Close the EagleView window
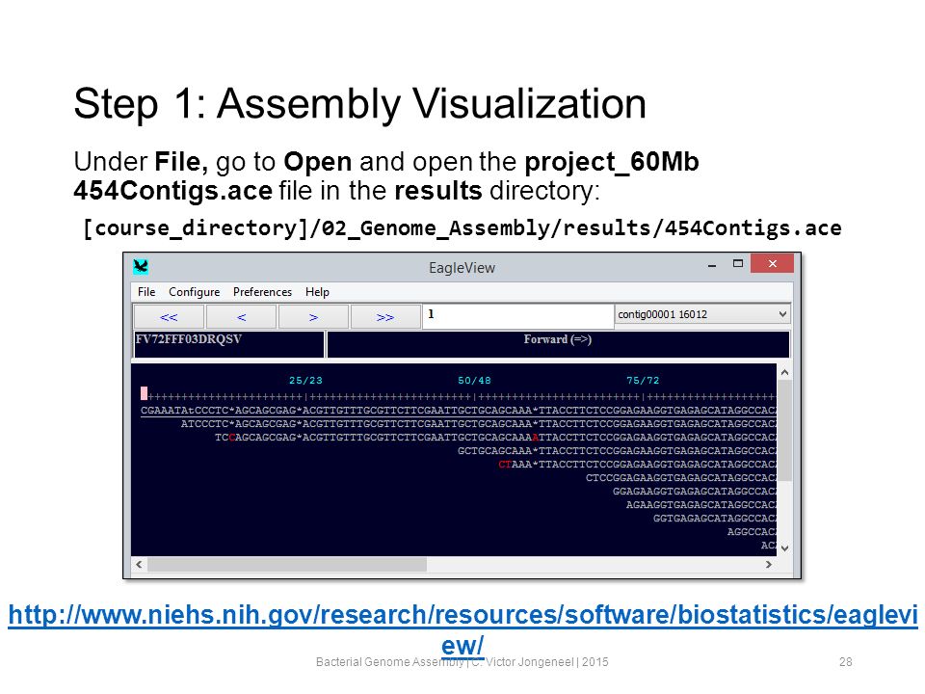 point(772,263)
